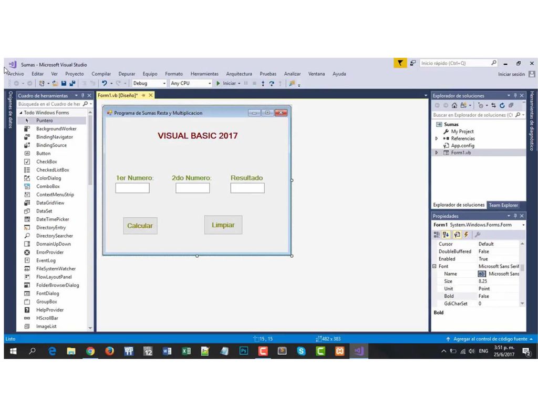Pin the Explorador de soluciones panel

(x=515, y=96)
